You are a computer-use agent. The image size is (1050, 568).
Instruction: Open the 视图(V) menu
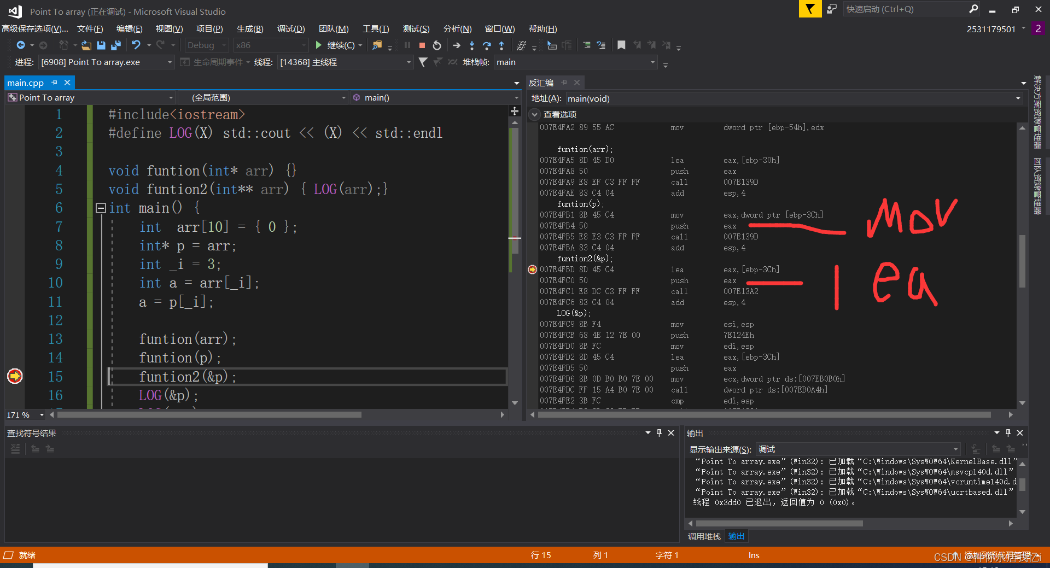click(169, 29)
